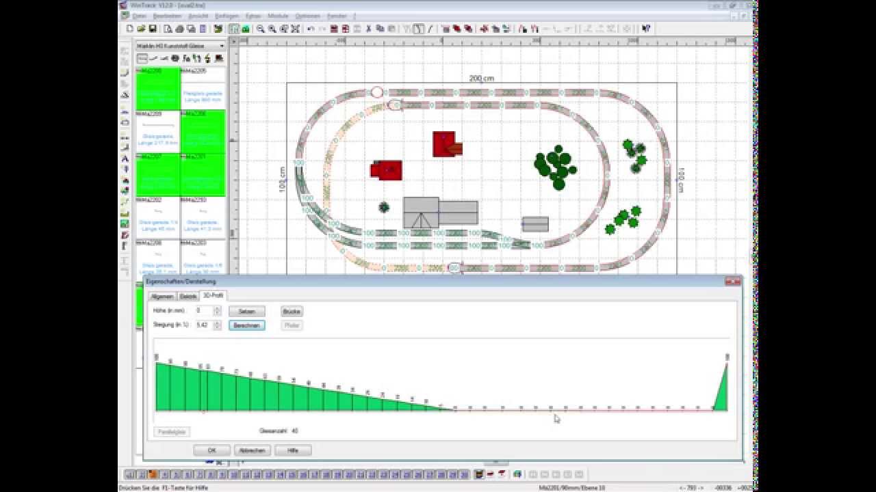Click the signal tools icon in track palette
876x492 pixels.
196,58
